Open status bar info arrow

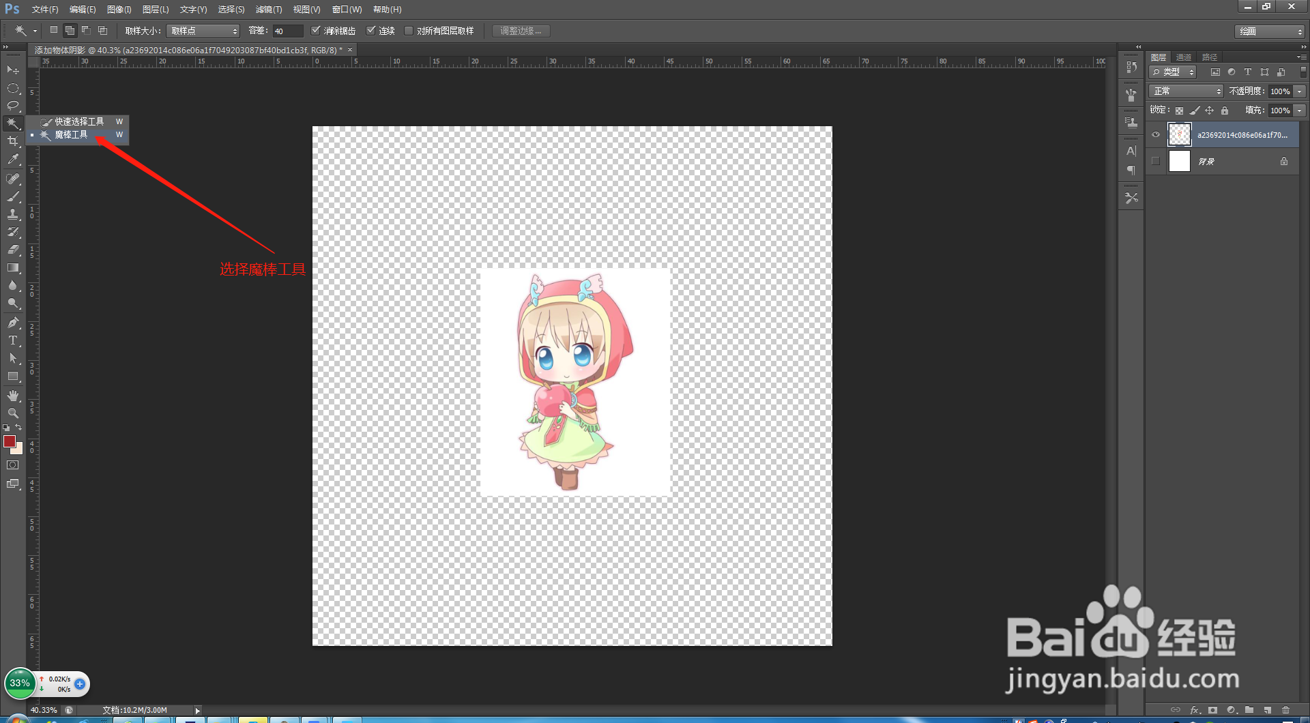[197, 710]
